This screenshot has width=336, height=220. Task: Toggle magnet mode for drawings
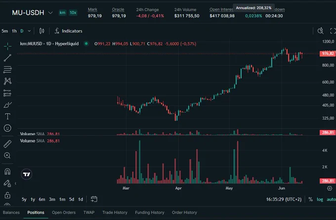(7, 172)
